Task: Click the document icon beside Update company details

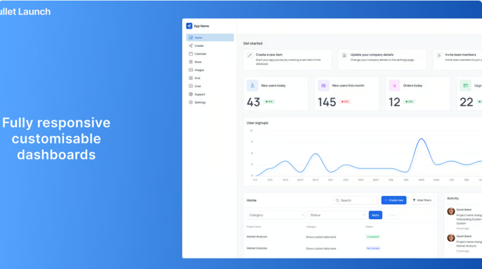Action: tap(344, 55)
